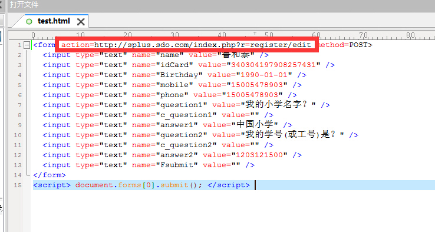Click ruler mark 40 above the editor

click(x=222, y=35)
